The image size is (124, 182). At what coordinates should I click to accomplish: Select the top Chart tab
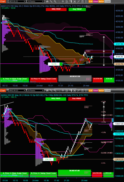click(3, 1)
